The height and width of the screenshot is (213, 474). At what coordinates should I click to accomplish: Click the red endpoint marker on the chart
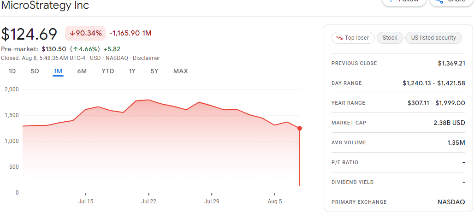[300, 128]
